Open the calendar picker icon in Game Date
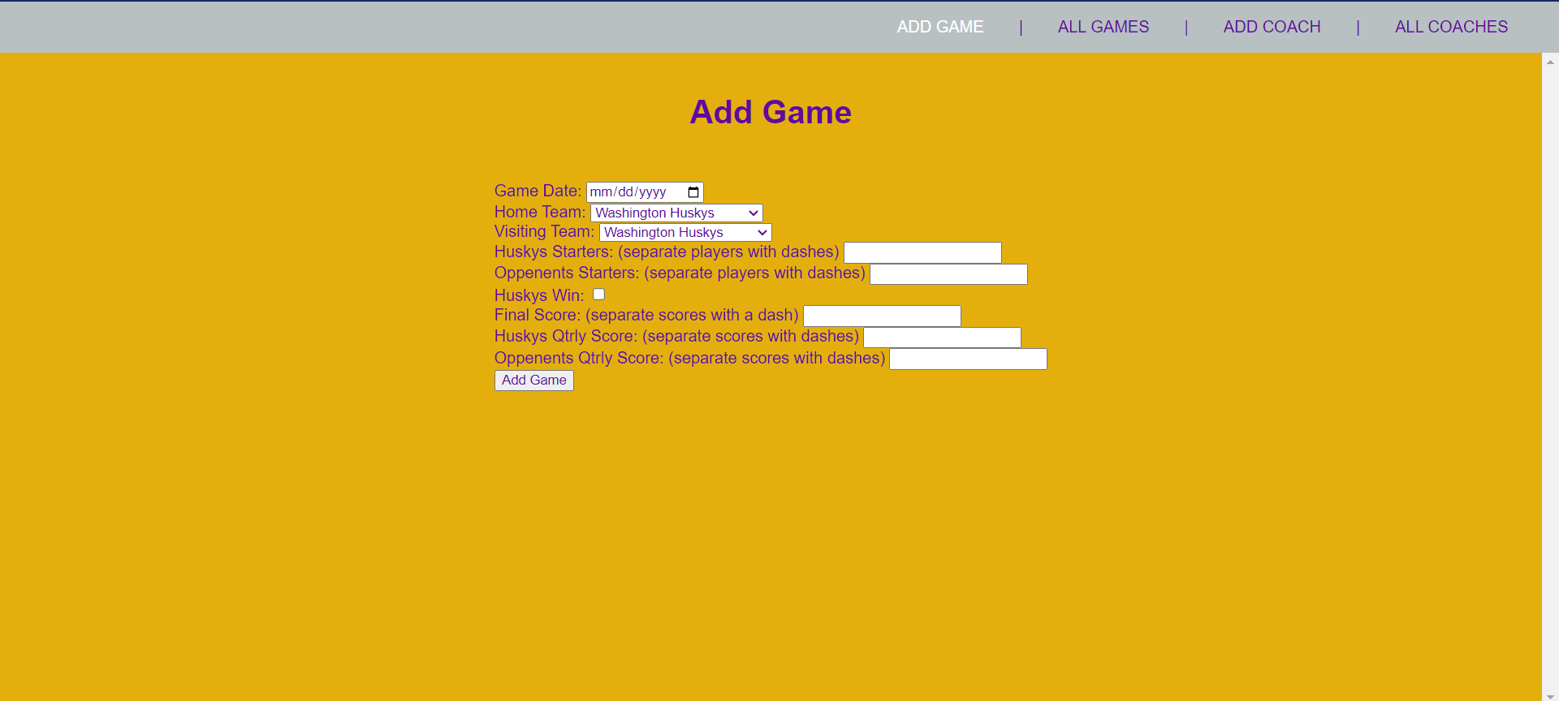 [693, 192]
